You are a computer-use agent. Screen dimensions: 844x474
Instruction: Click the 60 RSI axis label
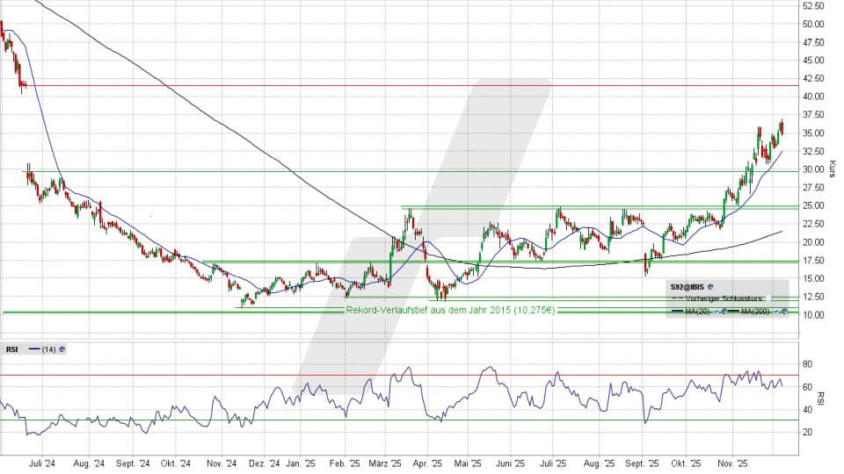point(807,387)
